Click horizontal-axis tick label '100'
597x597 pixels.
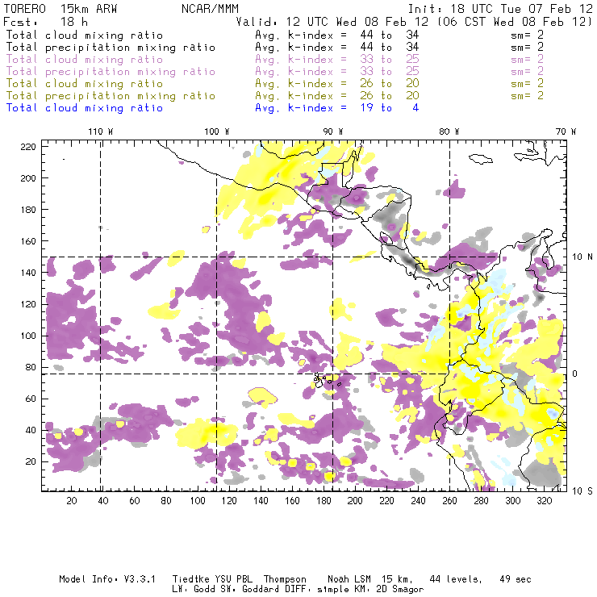198,501
